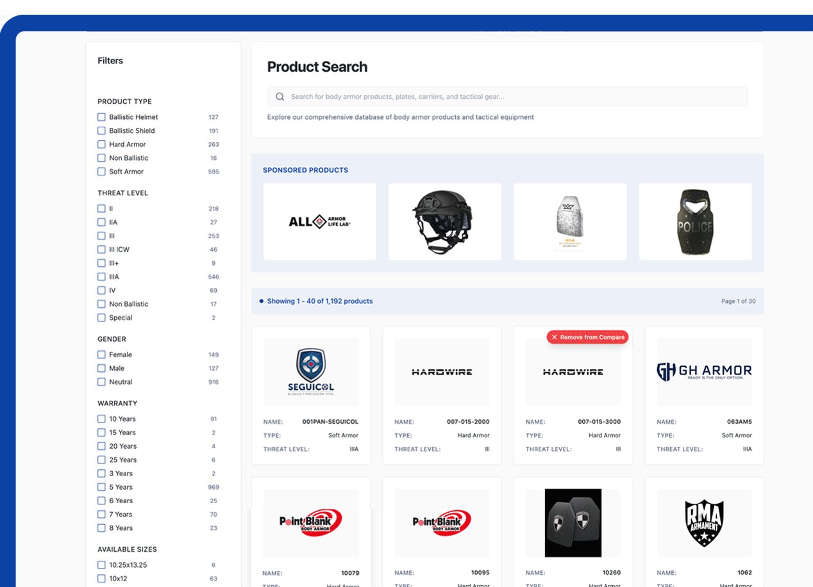
Task: Tick the 20 Years warranty checkbox
Action: 101,446
